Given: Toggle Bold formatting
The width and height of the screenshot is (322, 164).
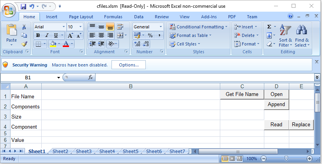Looking at the screenshot, I should coord(38,35).
